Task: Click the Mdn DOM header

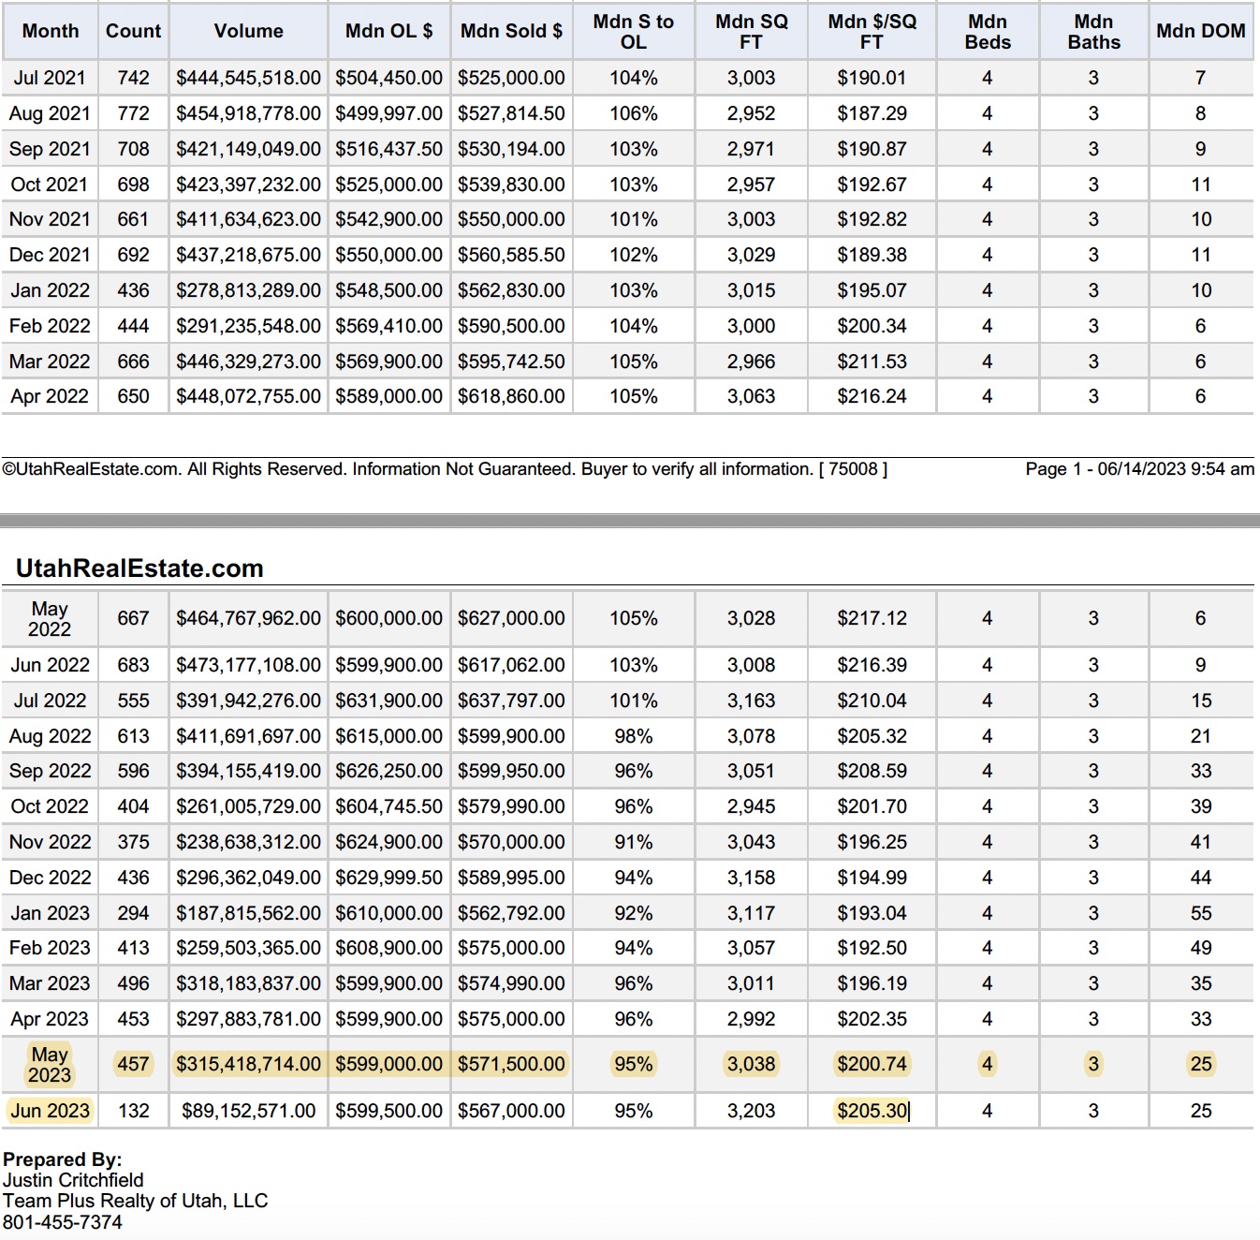Action: (1200, 31)
